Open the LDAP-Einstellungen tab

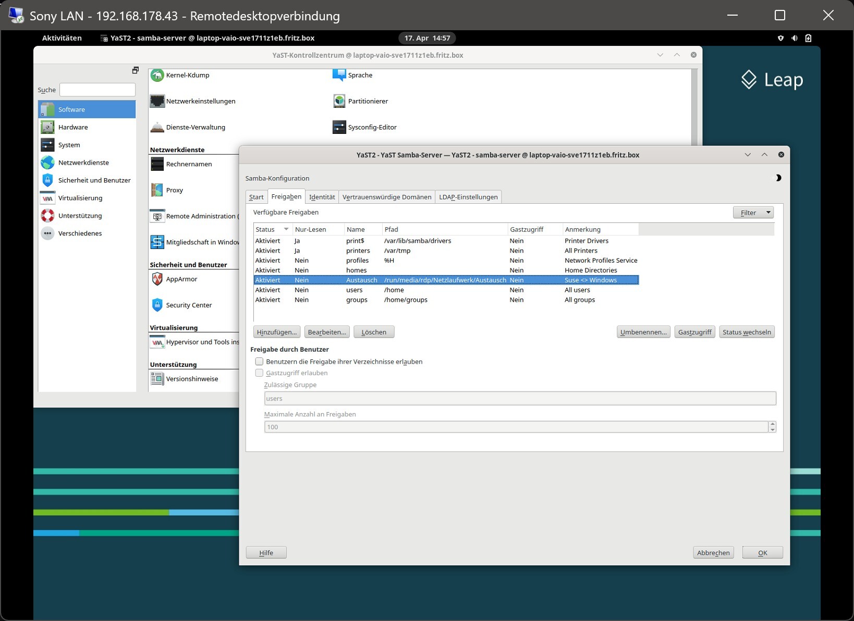468,197
